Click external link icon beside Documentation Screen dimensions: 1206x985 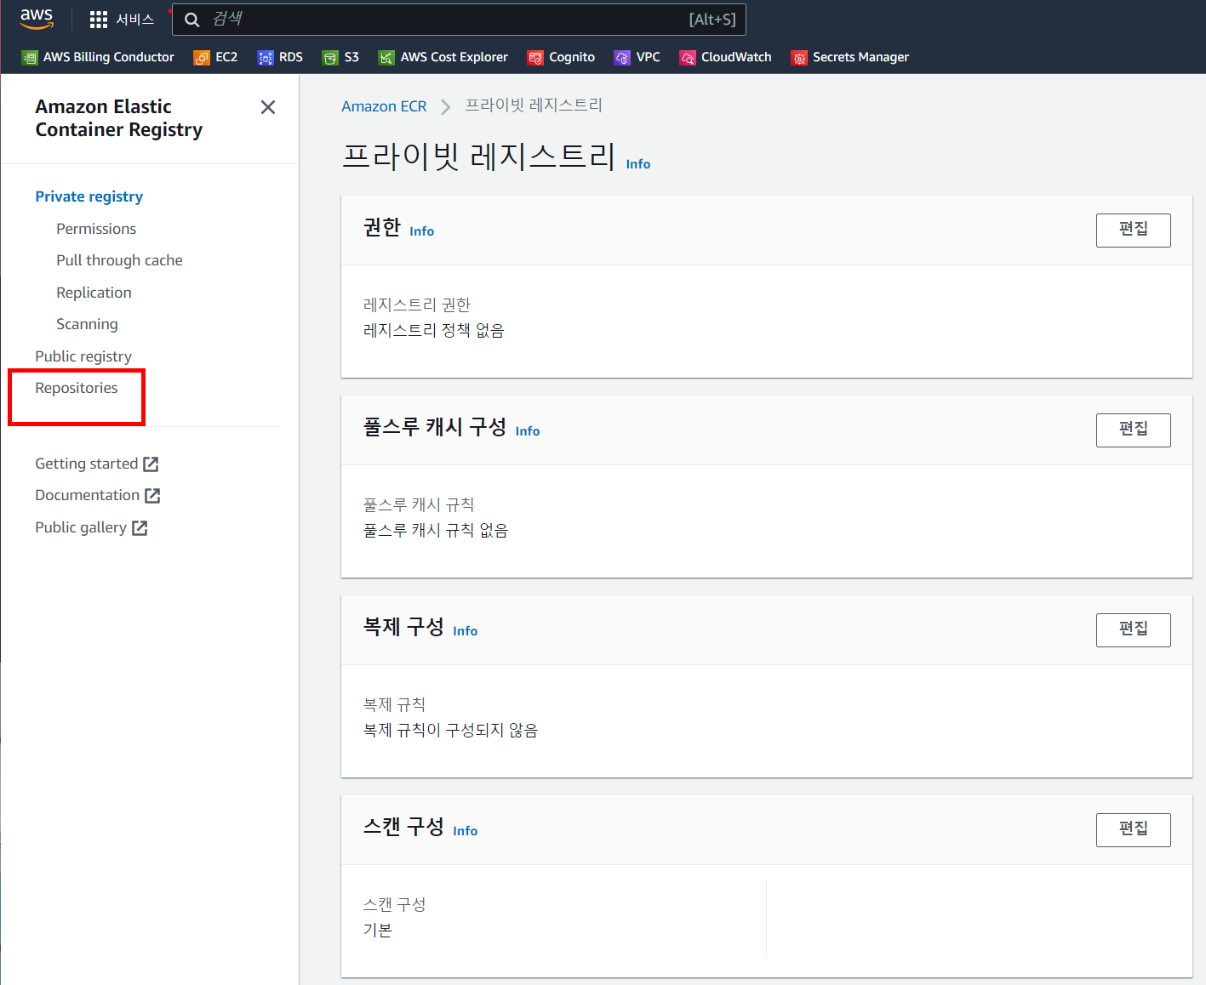(x=152, y=495)
